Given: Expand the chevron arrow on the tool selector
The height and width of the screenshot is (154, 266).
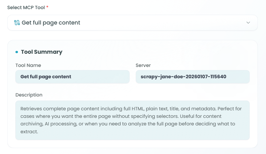Looking at the screenshot, I should click(x=248, y=23).
